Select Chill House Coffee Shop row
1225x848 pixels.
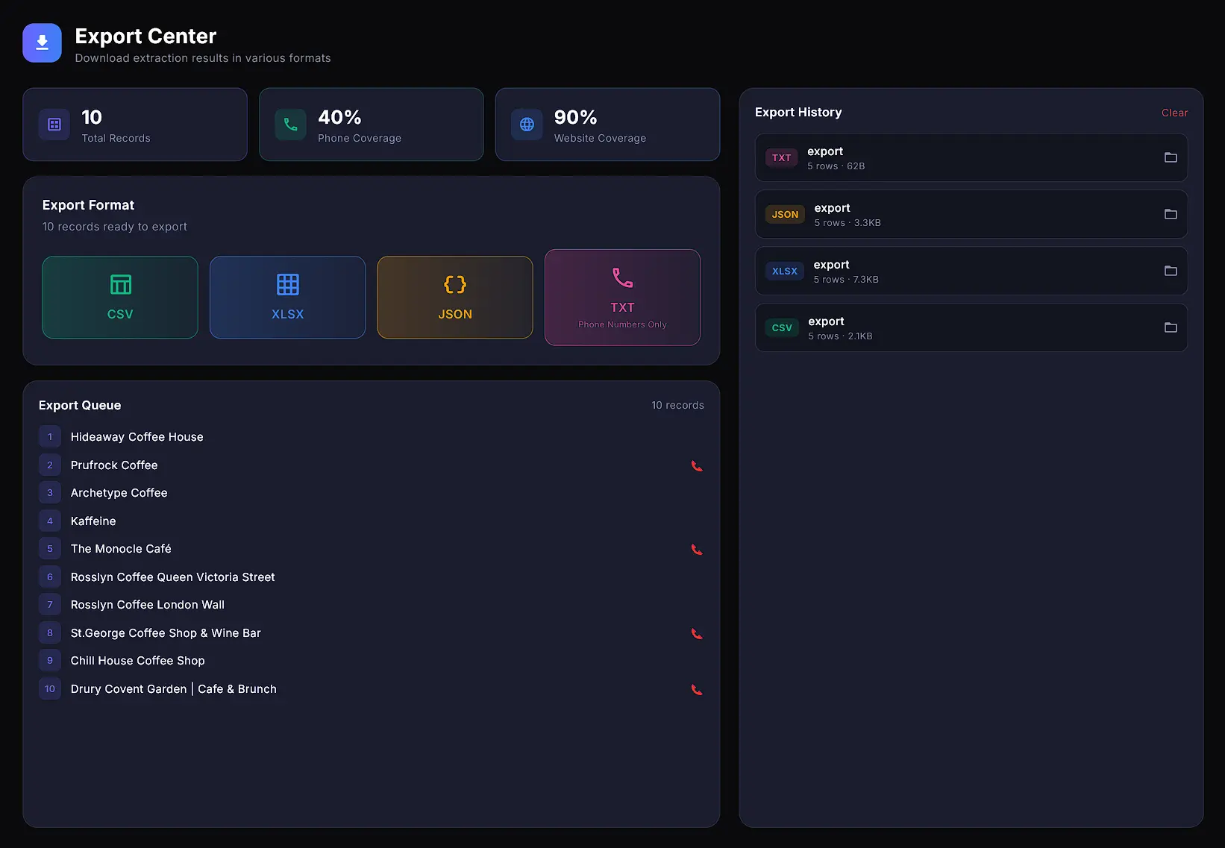click(x=372, y=661)
